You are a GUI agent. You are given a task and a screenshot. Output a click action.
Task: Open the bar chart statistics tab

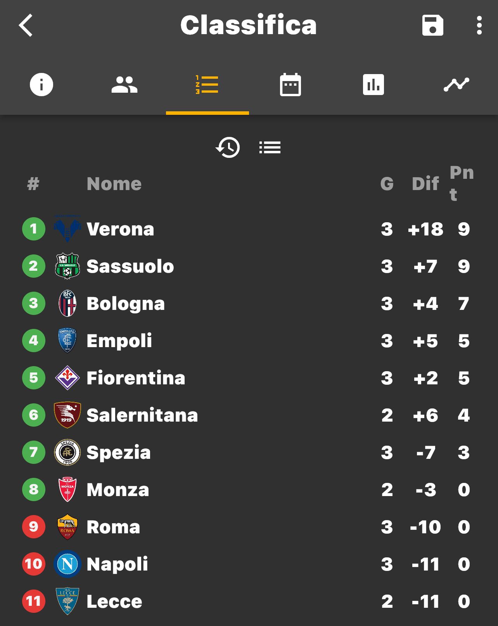point(373,85)
